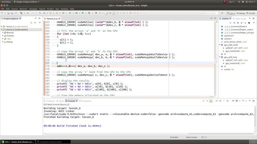Switch to the Make Target tab
The width and height of the screenshot is (257, 144).
(x=239, y=19)
